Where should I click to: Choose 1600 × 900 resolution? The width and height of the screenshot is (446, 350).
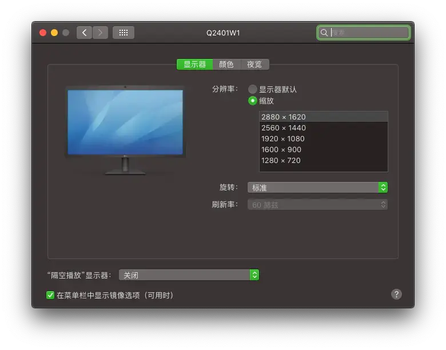[x=324, y=150]
